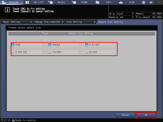Open help with the question mark icon

pos(159,2)
